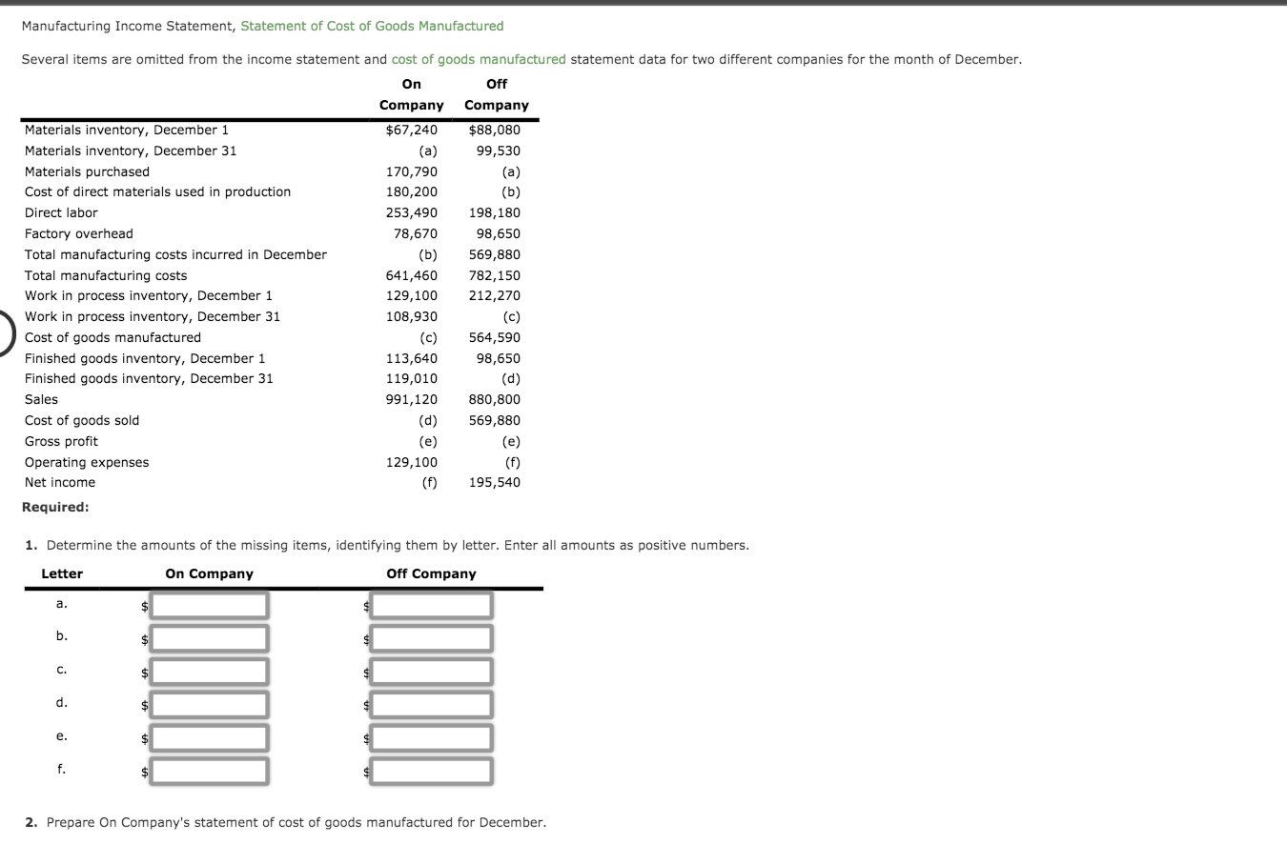Click the Off Company input for letter a
The image size is (1287, 844).
[431, 604]
